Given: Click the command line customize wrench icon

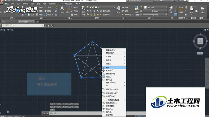Looking at the screenshot, I should (x=47, y=113).
